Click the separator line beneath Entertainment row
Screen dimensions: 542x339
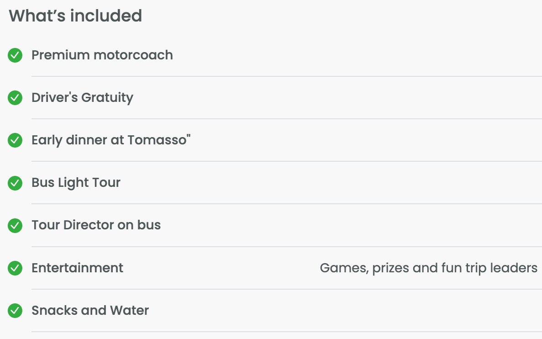[x=286, y=289]
